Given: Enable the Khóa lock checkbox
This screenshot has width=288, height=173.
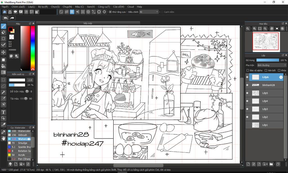Looking at the screenshot, I should click(279, 70).
